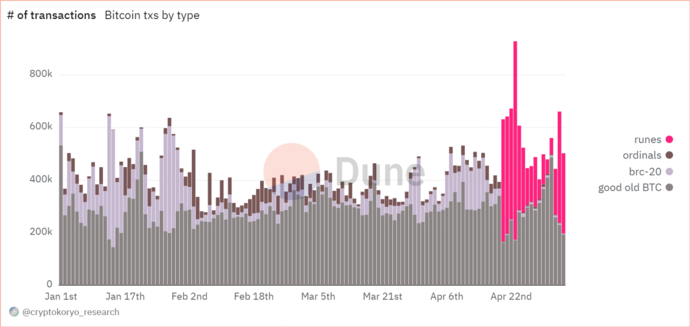Select the tallest pink runes bar
The width and height of the screenshot is (690, 327).
click(x=515, y=140)
